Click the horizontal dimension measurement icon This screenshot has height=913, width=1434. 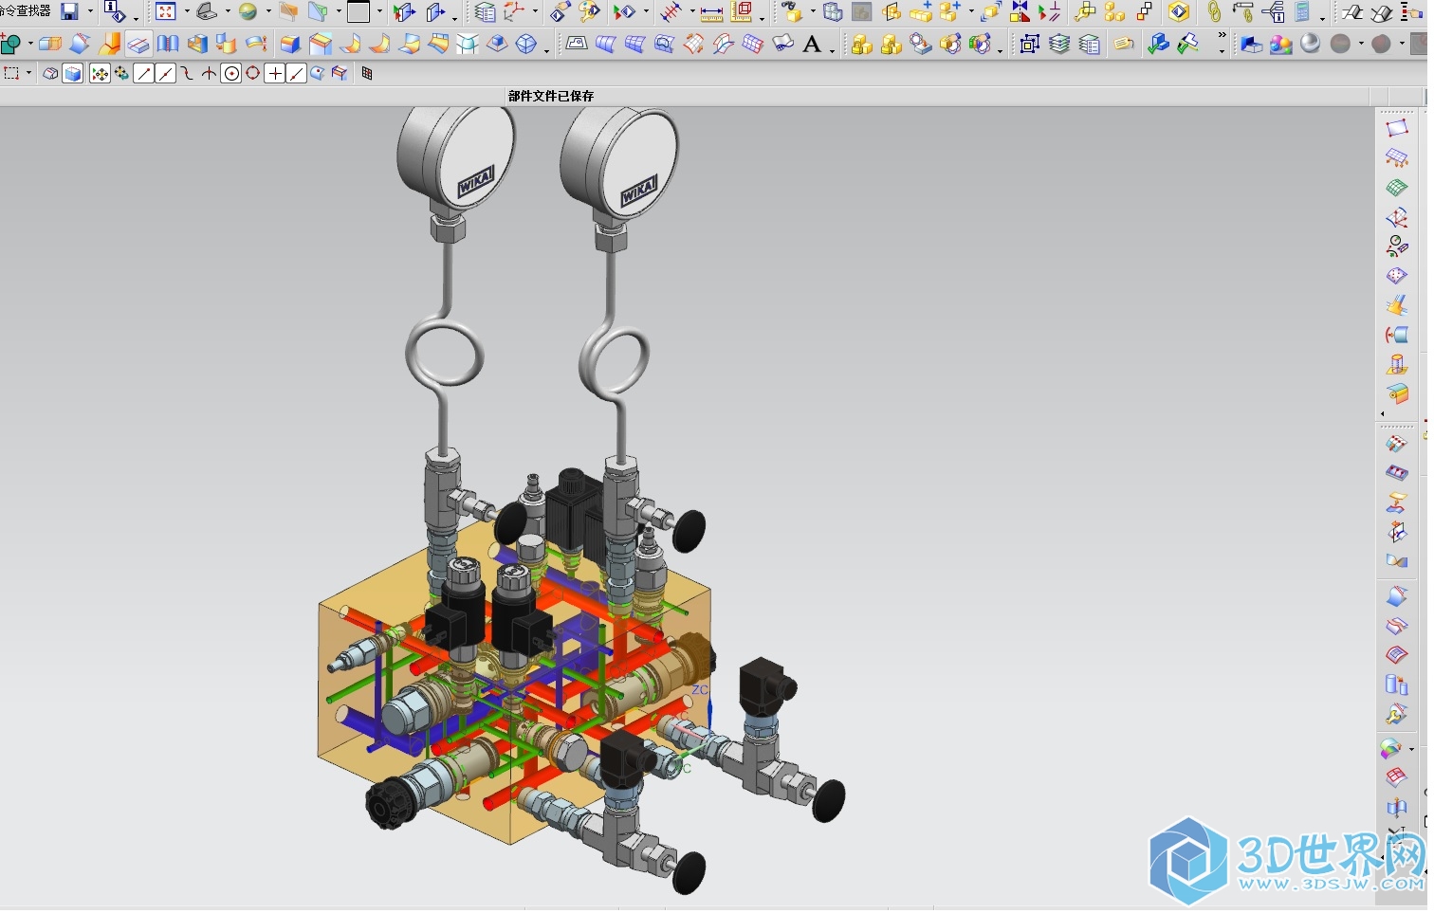pos(711,12)
